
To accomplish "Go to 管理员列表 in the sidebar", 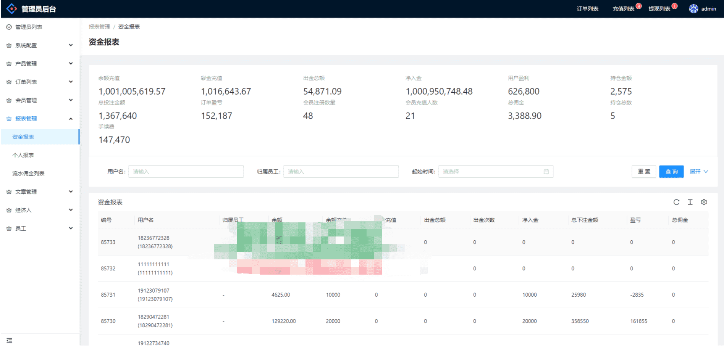I will (x=29, y=27).
